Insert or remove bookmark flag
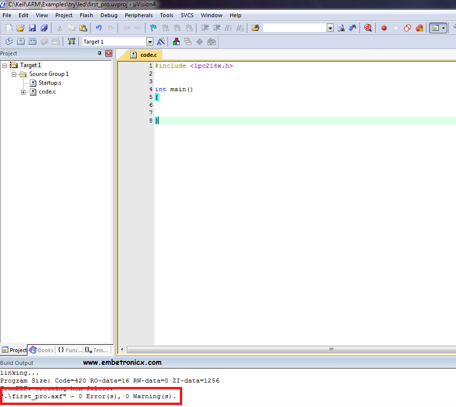 [x=153, y=28]
